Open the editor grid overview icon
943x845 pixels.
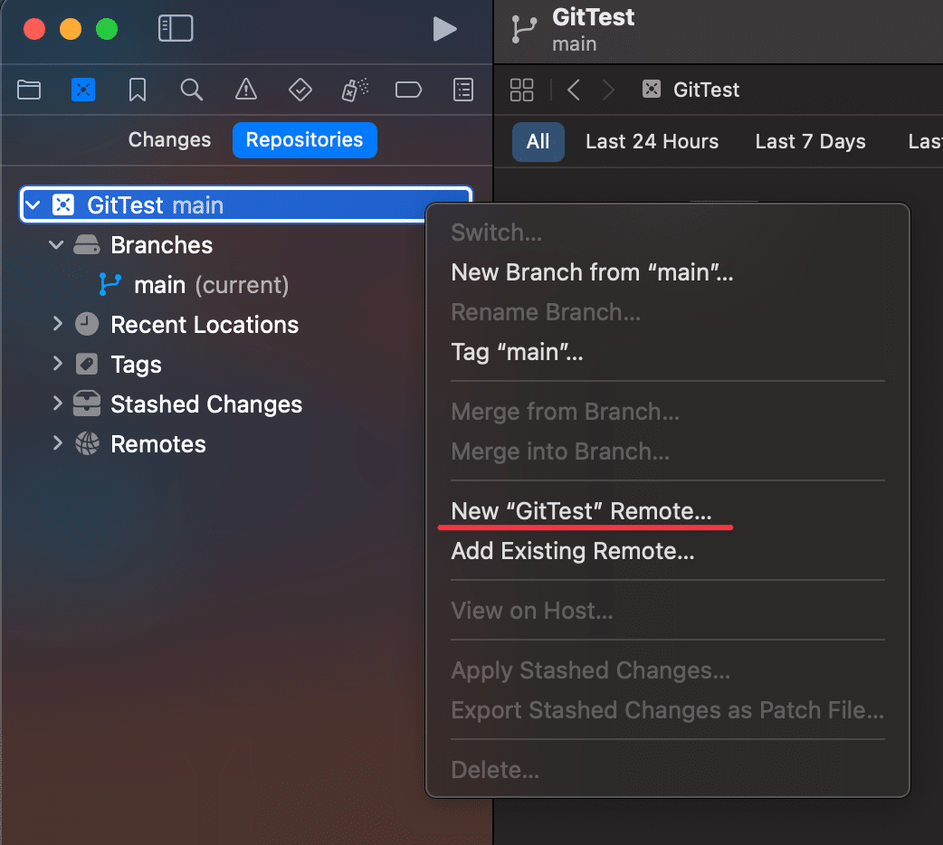[521, 90]
